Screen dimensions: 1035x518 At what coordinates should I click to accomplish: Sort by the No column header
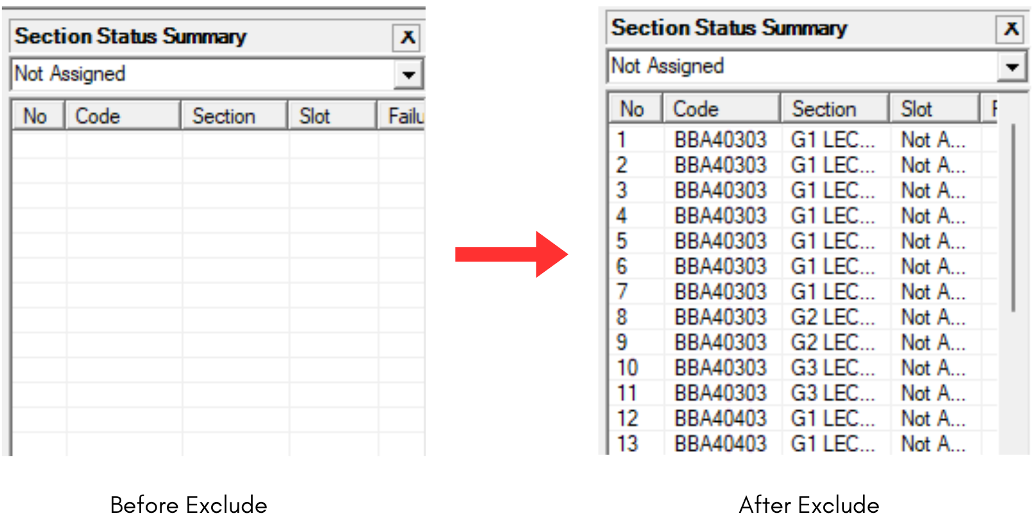(635, 108)
